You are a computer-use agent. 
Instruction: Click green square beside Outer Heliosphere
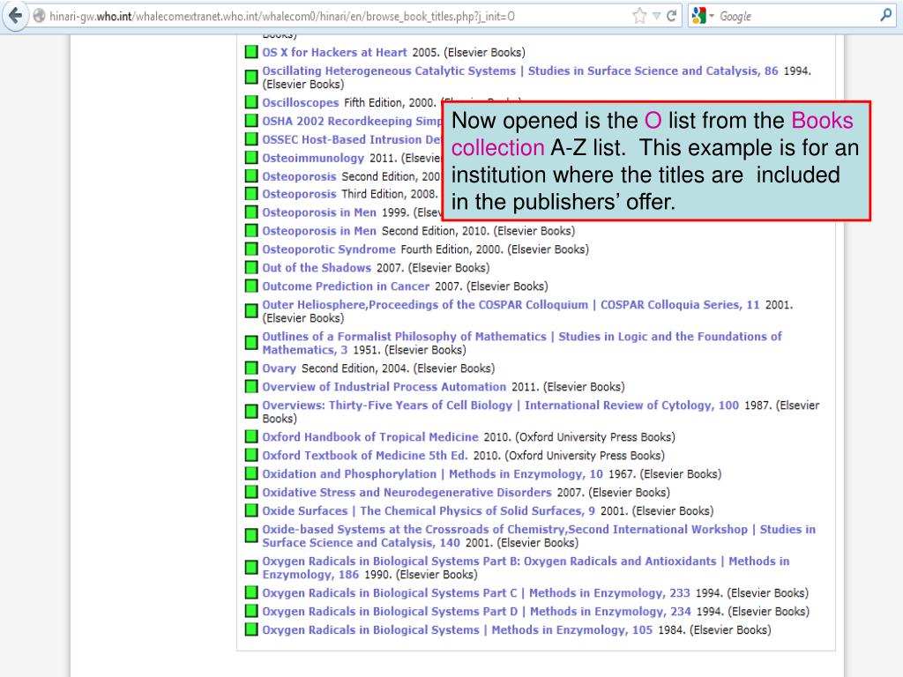click(251, 311)
